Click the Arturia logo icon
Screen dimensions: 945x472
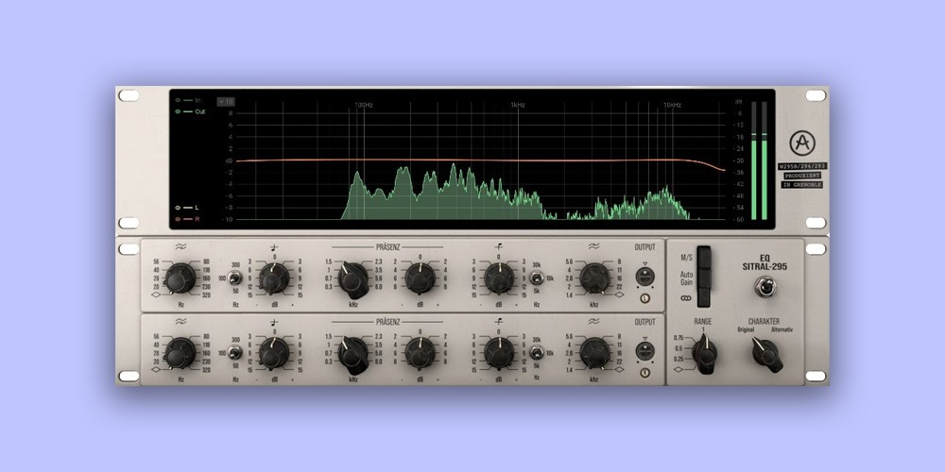802,144
